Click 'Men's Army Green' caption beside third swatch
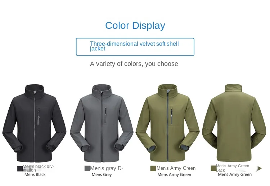 [176, 168]
